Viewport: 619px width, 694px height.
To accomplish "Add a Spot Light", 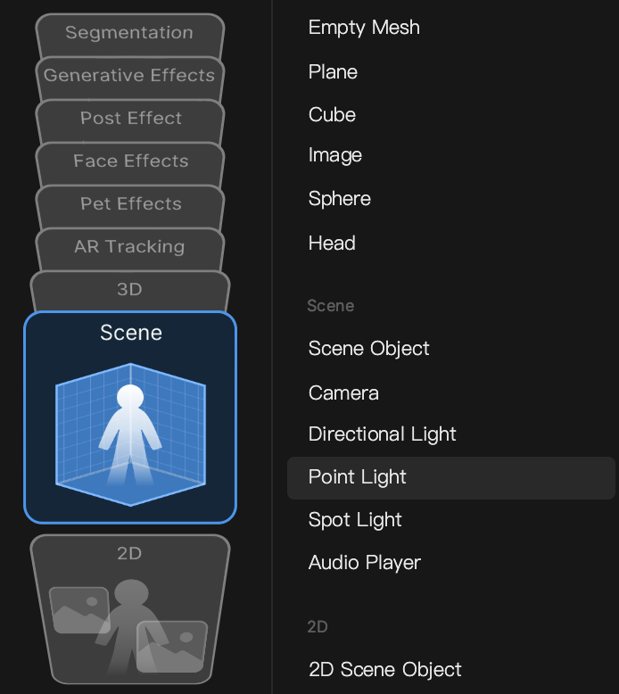I will tap(355, 520).
